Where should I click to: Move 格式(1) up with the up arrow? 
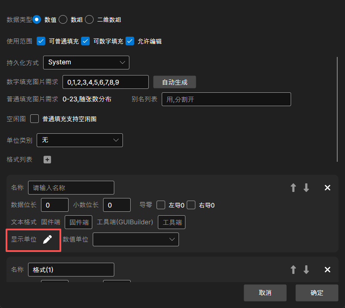[293, 270]
